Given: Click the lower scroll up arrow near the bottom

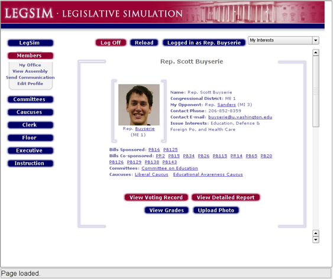Looking at the screenshot, I should 316,233.
